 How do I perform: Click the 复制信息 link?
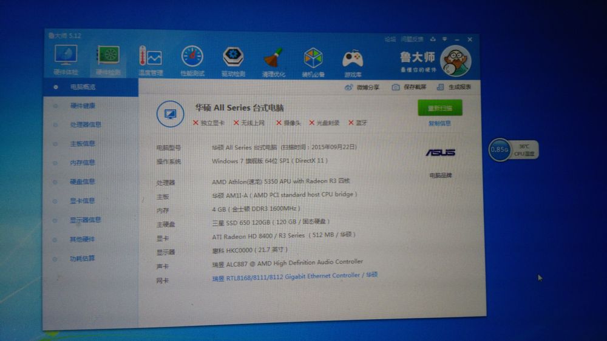pos(439,123)
